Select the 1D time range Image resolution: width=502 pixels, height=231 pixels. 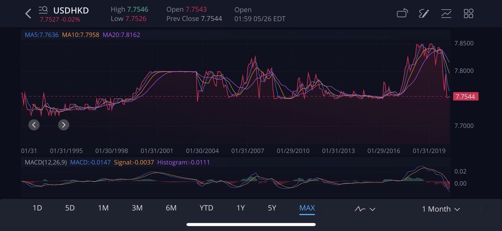(37, 208)
